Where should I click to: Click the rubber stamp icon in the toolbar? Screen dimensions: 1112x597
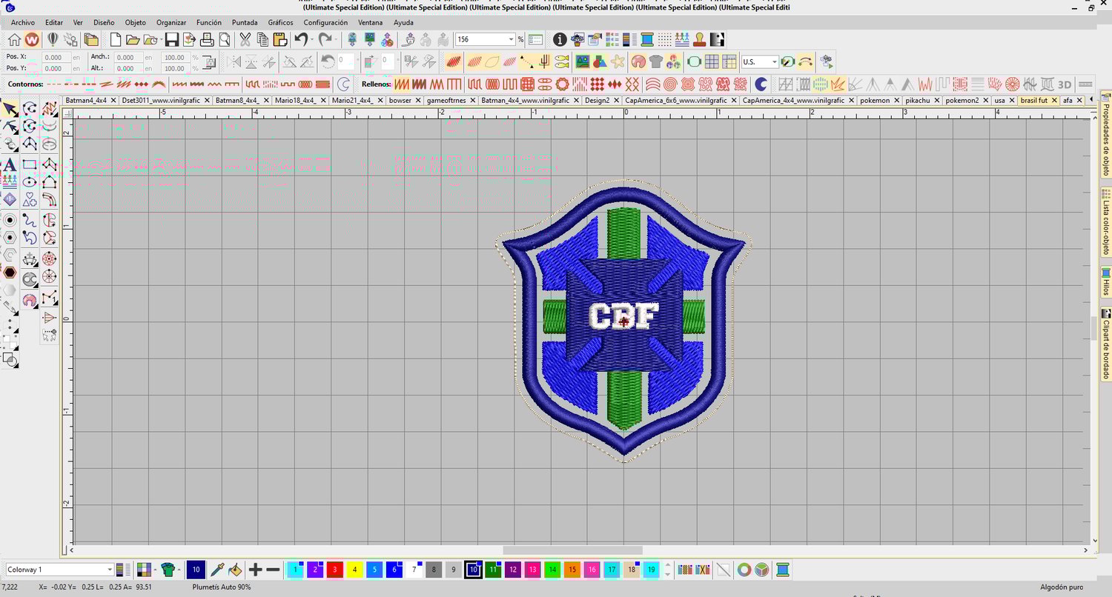point(701,39)
